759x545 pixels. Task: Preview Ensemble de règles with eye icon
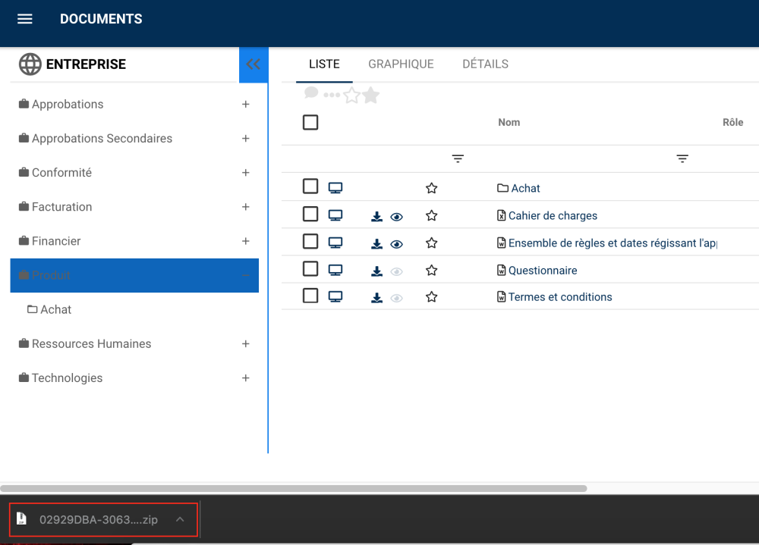[x=396, y=245]
